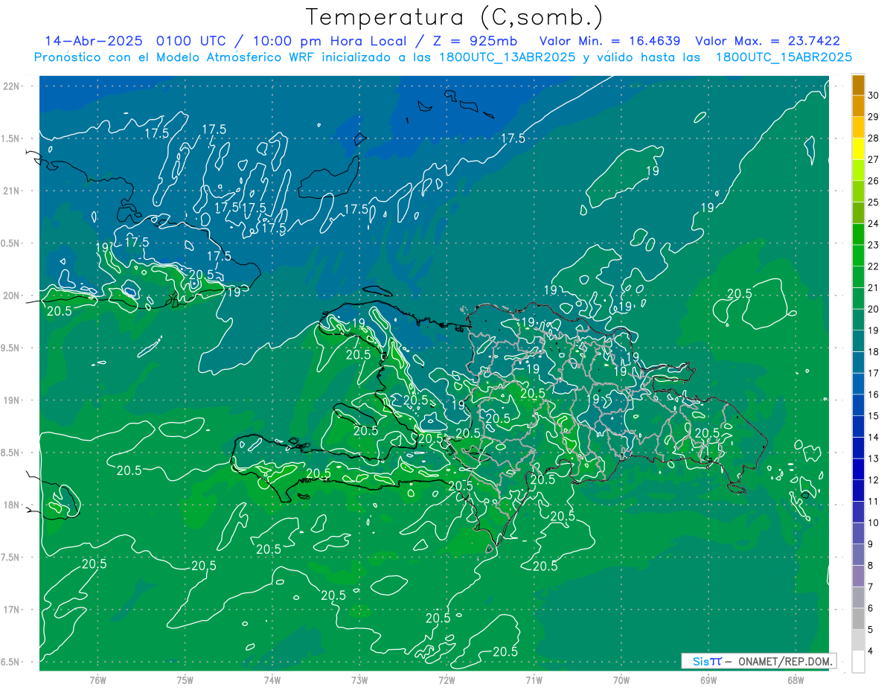Select the '1800UTC_15ABR2025' valid-until text

[784, 57]
